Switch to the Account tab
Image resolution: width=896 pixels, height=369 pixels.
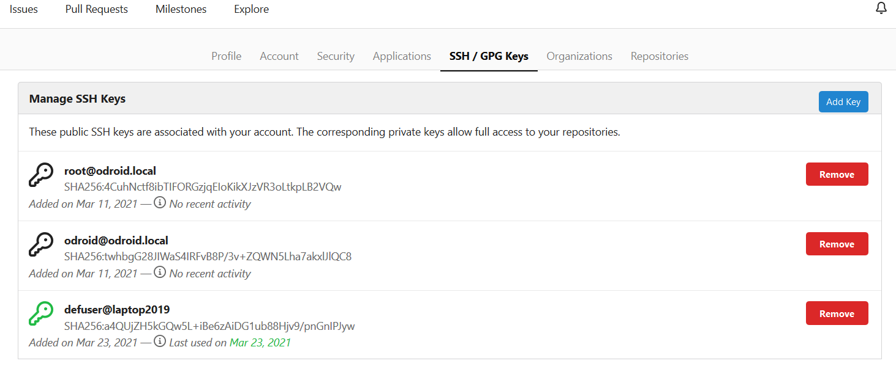coord(279,56)
